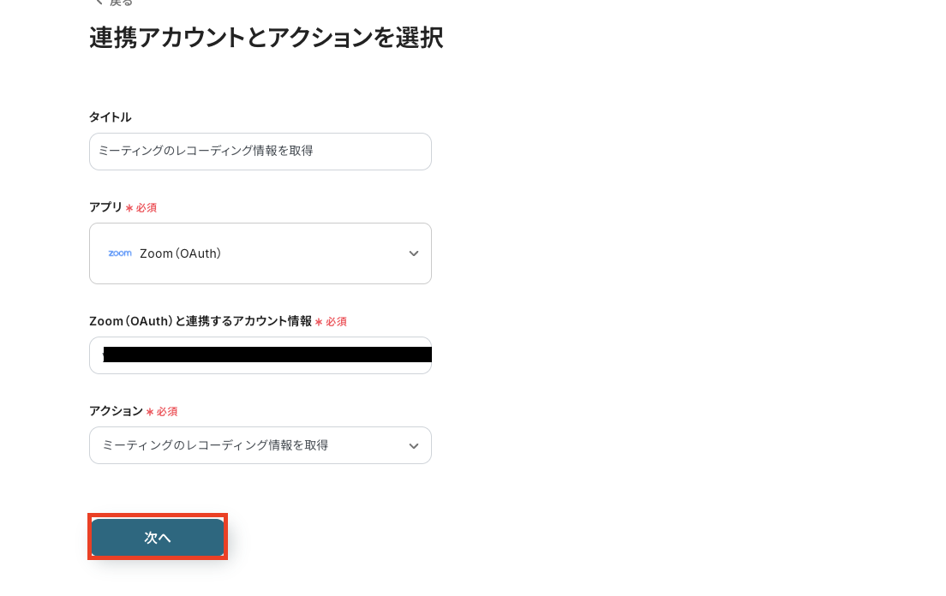Select the タイトル input field
This screenshot has height=596, width=946.
(x=260, y=152)
